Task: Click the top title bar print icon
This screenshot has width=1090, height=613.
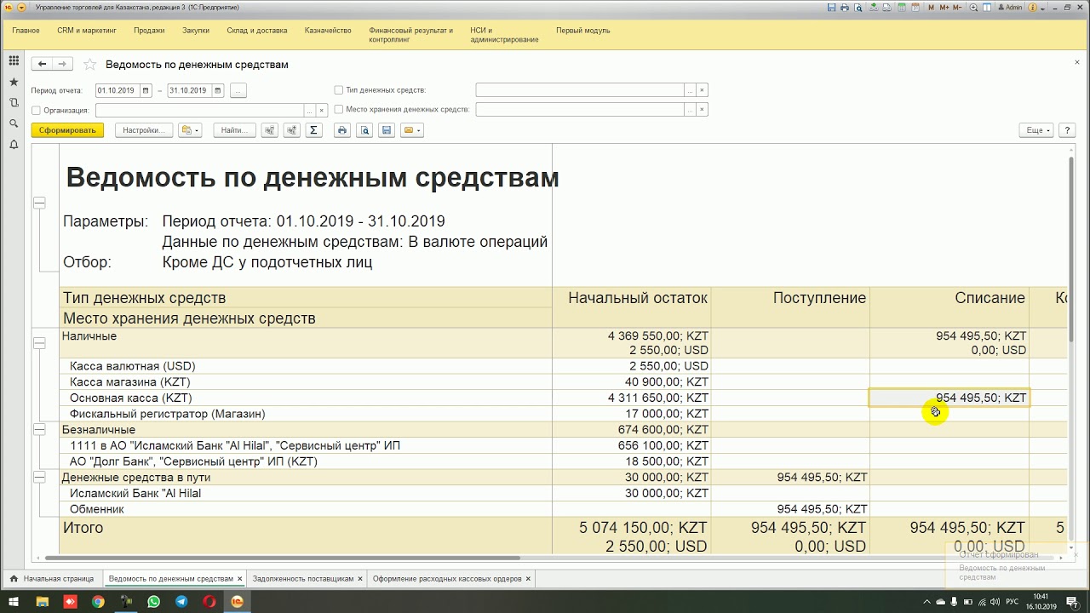Action: click(x=845, y=7)
